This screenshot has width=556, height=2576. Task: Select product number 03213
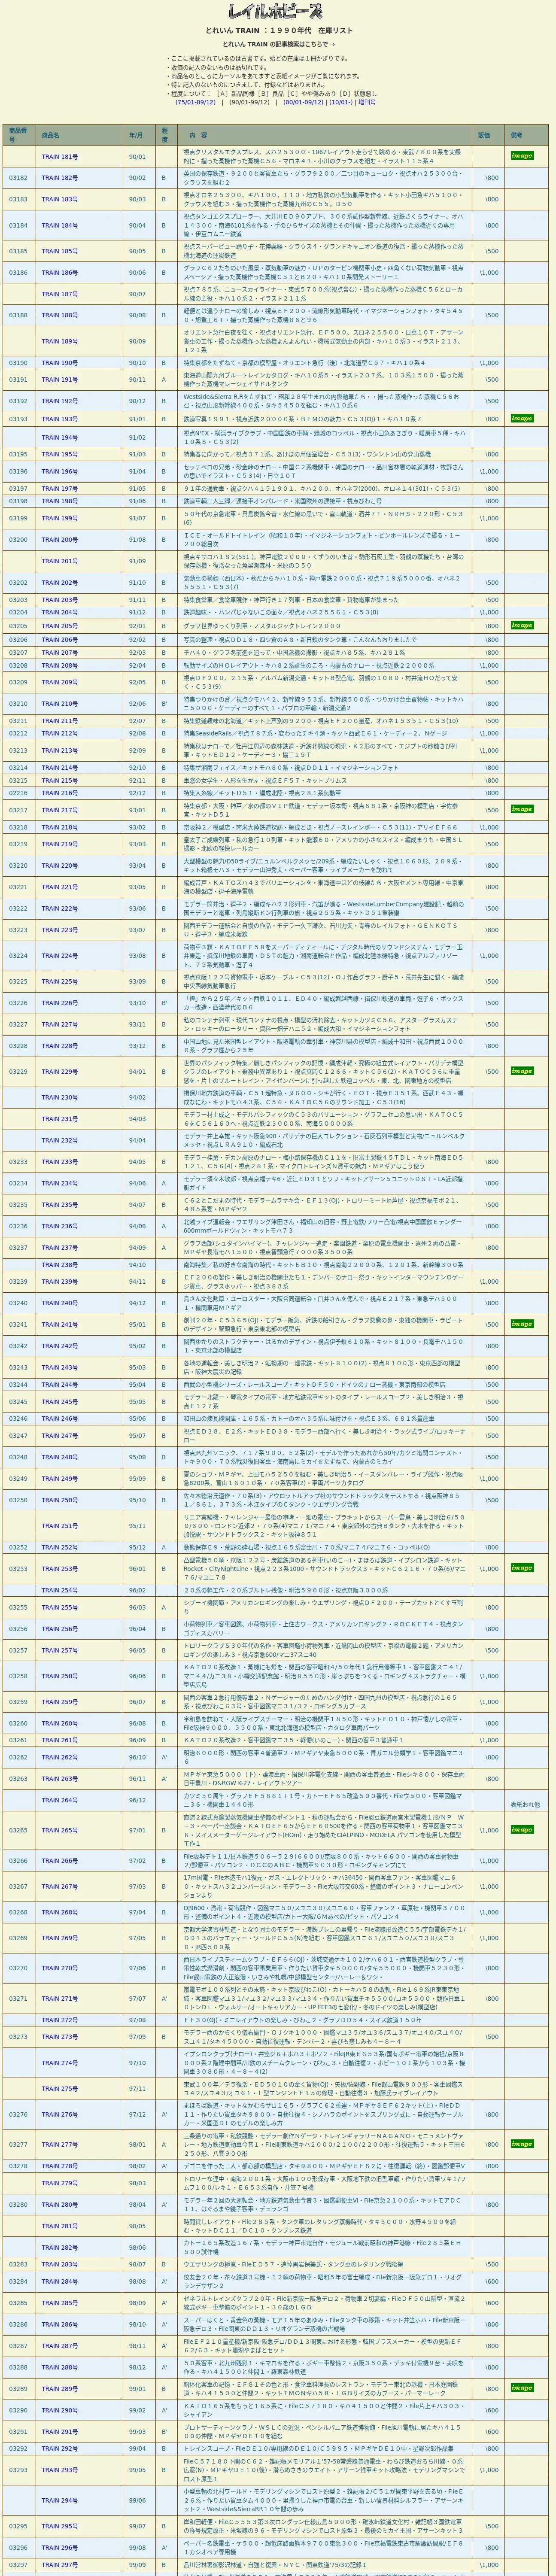(19, 750)
